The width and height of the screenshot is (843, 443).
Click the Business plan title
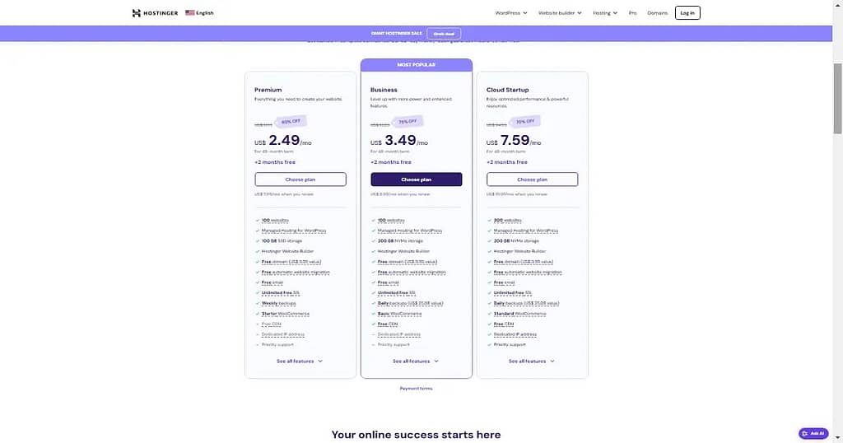384,90
